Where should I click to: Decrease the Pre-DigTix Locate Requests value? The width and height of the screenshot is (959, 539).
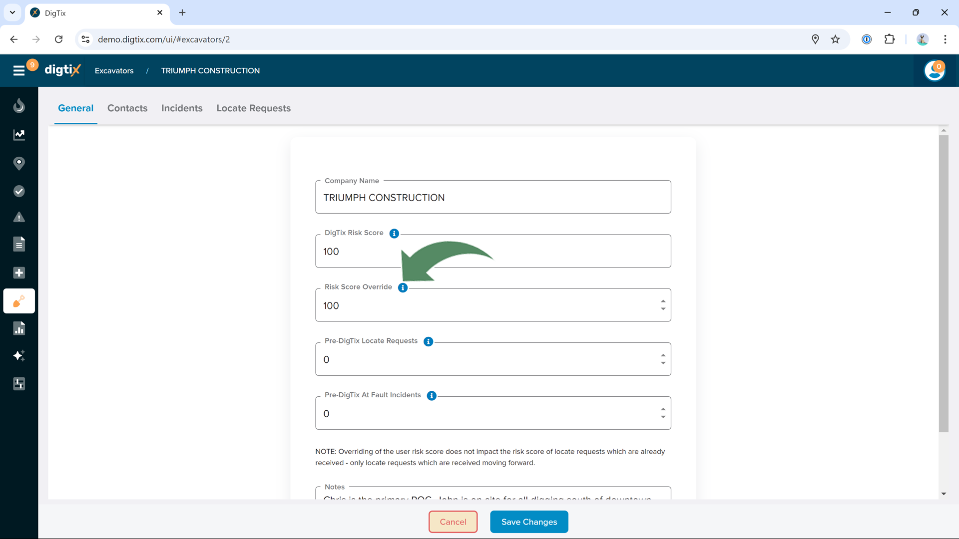(663, 363)
